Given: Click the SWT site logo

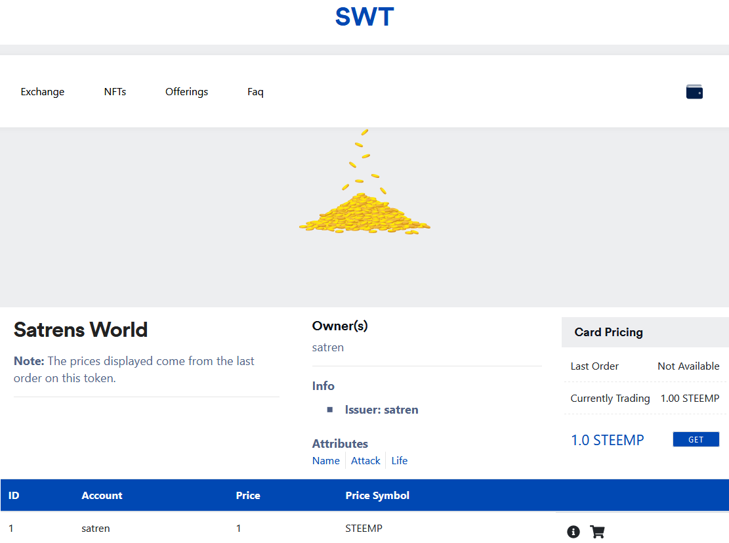Looking at the screenshot, I should point(365,17).
